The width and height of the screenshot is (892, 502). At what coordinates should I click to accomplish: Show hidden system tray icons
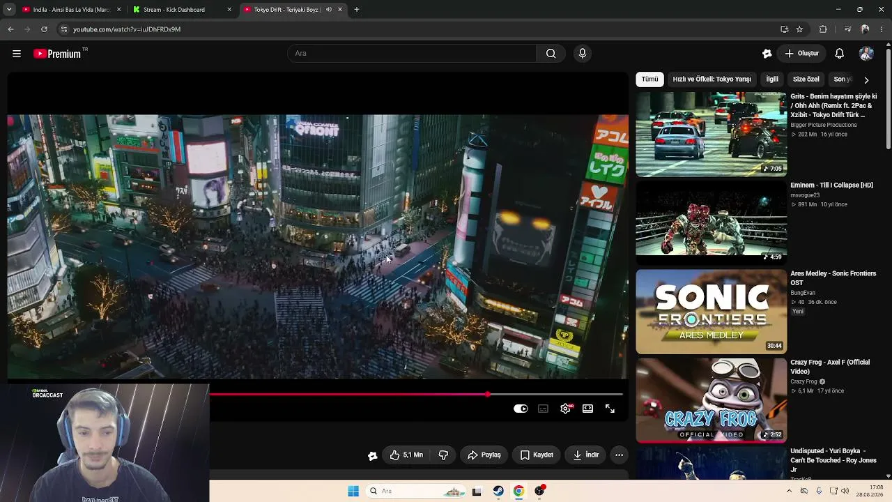point(789,491)
